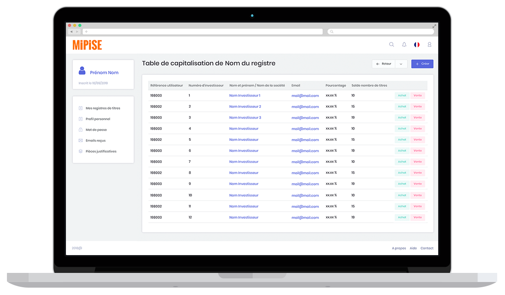This screenshot has height=295, width=505.
Task: Open Profil personnel menu item
Action: [x=98, y=119]
